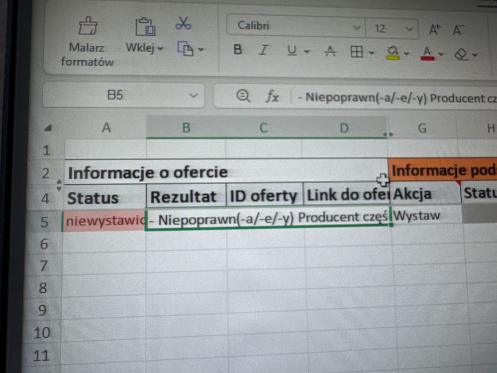This screenshot has width=497, height=373.
Task: Expand the B5 name box dropdown
Action: click(193, 95)
